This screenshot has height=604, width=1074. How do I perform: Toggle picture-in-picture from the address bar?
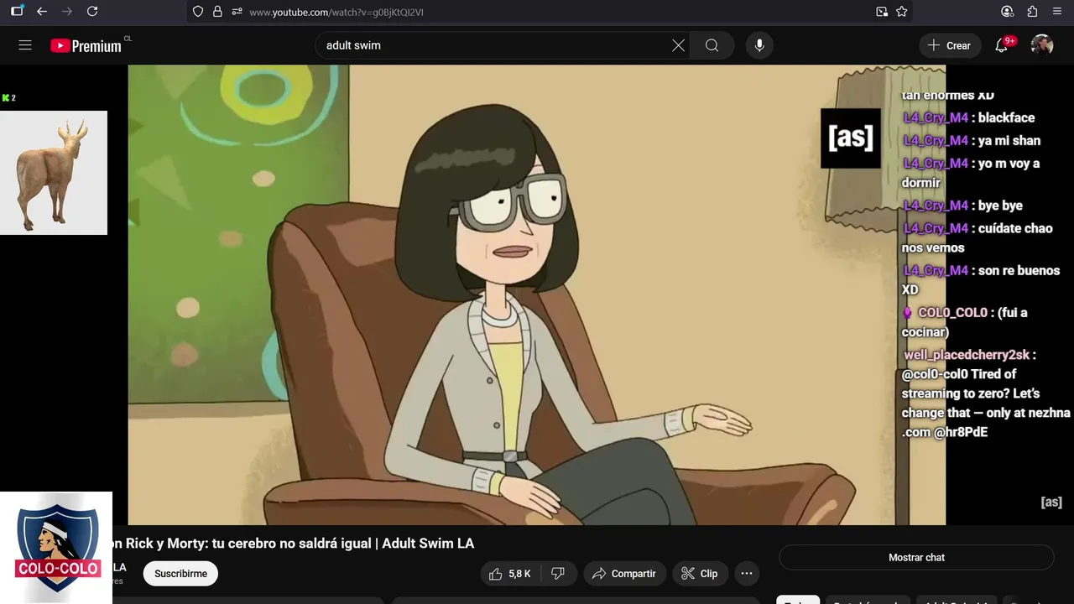(x=882, y=12)
